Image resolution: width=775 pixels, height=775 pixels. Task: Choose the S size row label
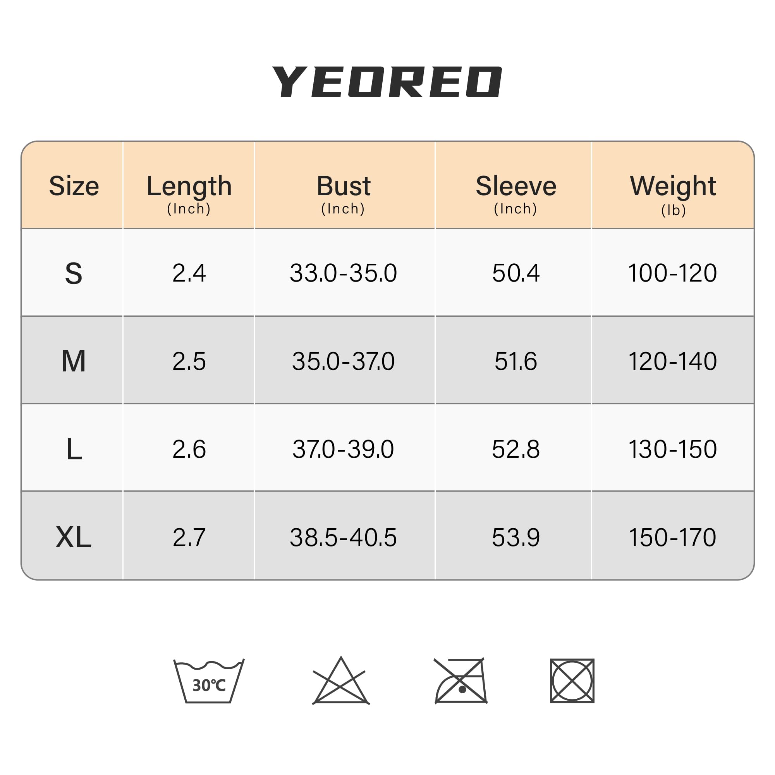pos(74,273)
